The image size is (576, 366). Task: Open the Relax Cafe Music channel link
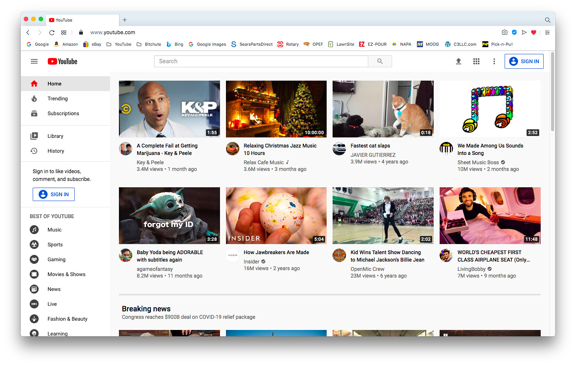[x=263, y=162]
